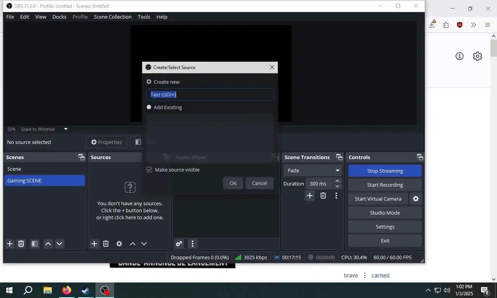This screenshot has height=298, width=497.
Task: Open the View menu
Action: point(41,17)
